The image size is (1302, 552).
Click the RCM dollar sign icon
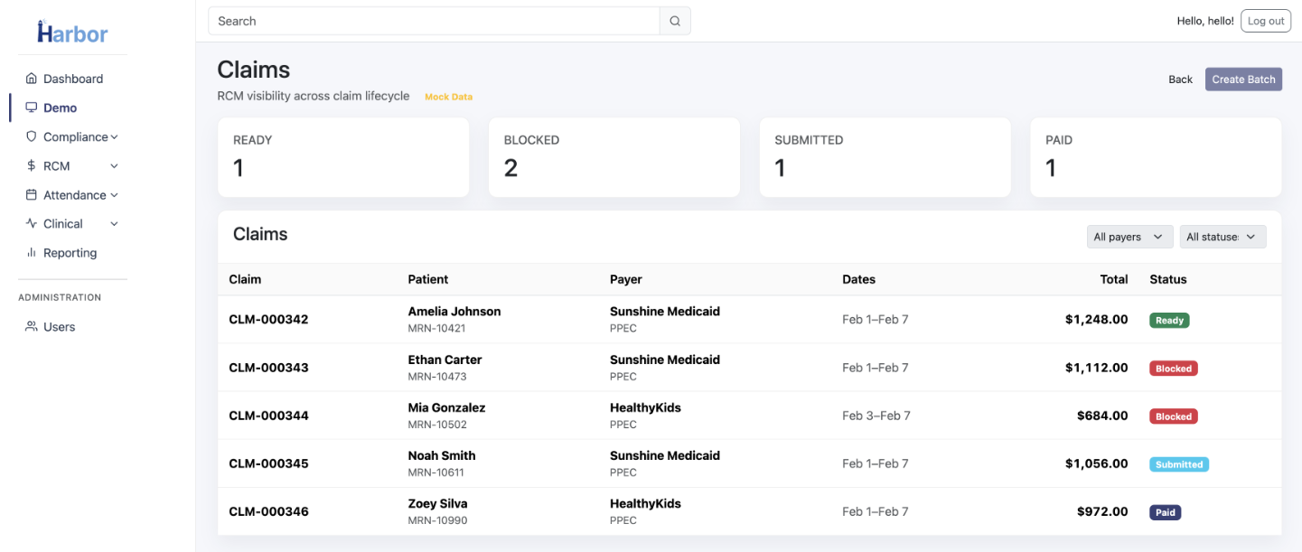32,165
